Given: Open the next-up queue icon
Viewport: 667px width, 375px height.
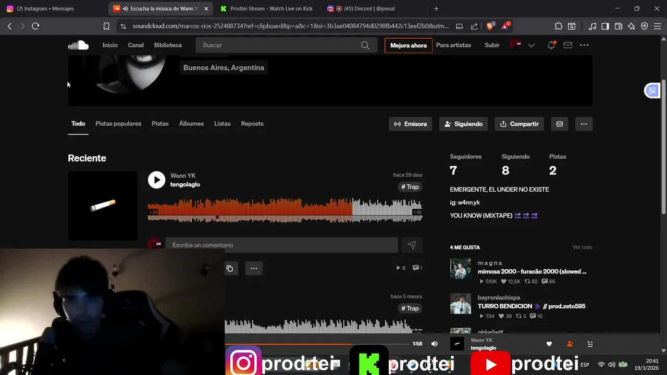Looking at the screenshot, I should click(590, 344).
